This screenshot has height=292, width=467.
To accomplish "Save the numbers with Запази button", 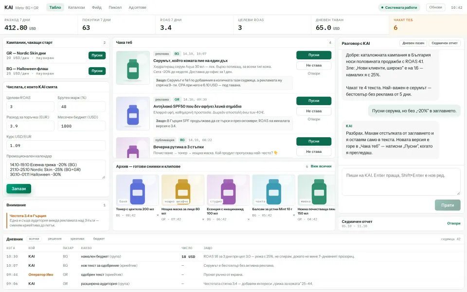I will [19, 189].
